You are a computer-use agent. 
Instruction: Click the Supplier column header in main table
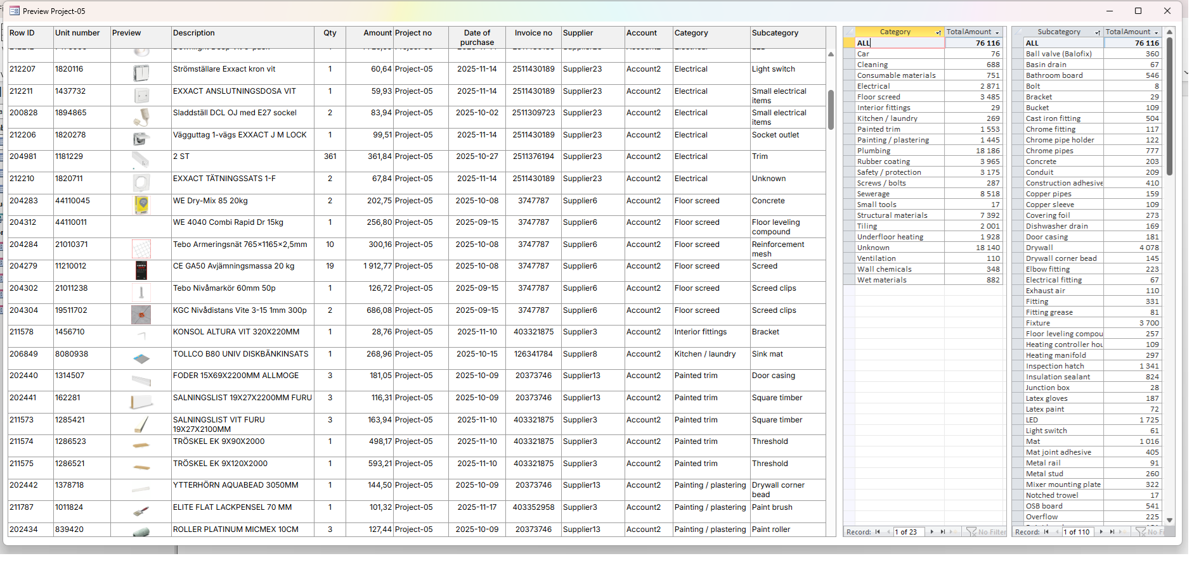[x=593, y=37]
